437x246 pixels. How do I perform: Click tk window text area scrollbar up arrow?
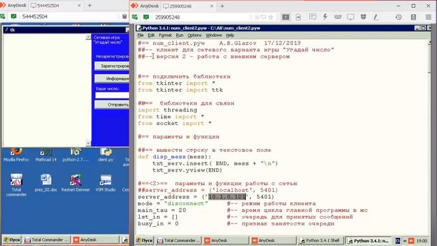click(x=88, y=36)
